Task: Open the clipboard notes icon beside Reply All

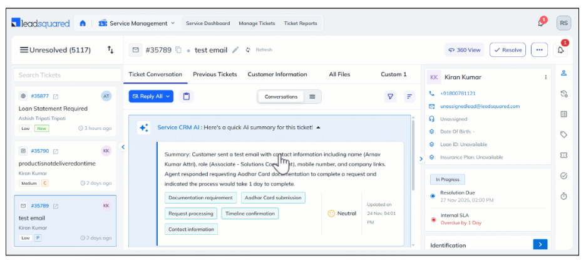Action: pyautogui.click(x=186, y=96)
